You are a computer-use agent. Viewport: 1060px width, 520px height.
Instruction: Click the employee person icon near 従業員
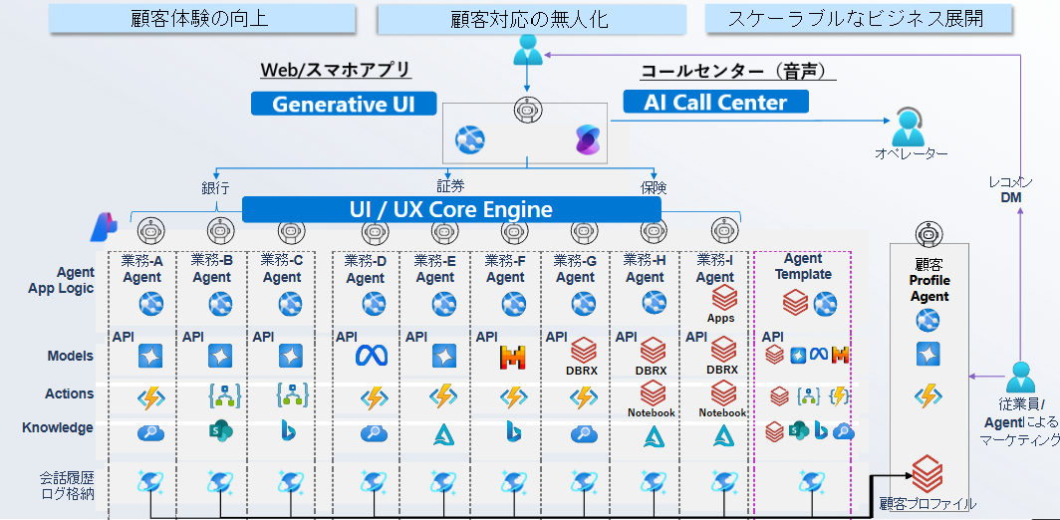pyautogui.click(x=1019, y=378)
